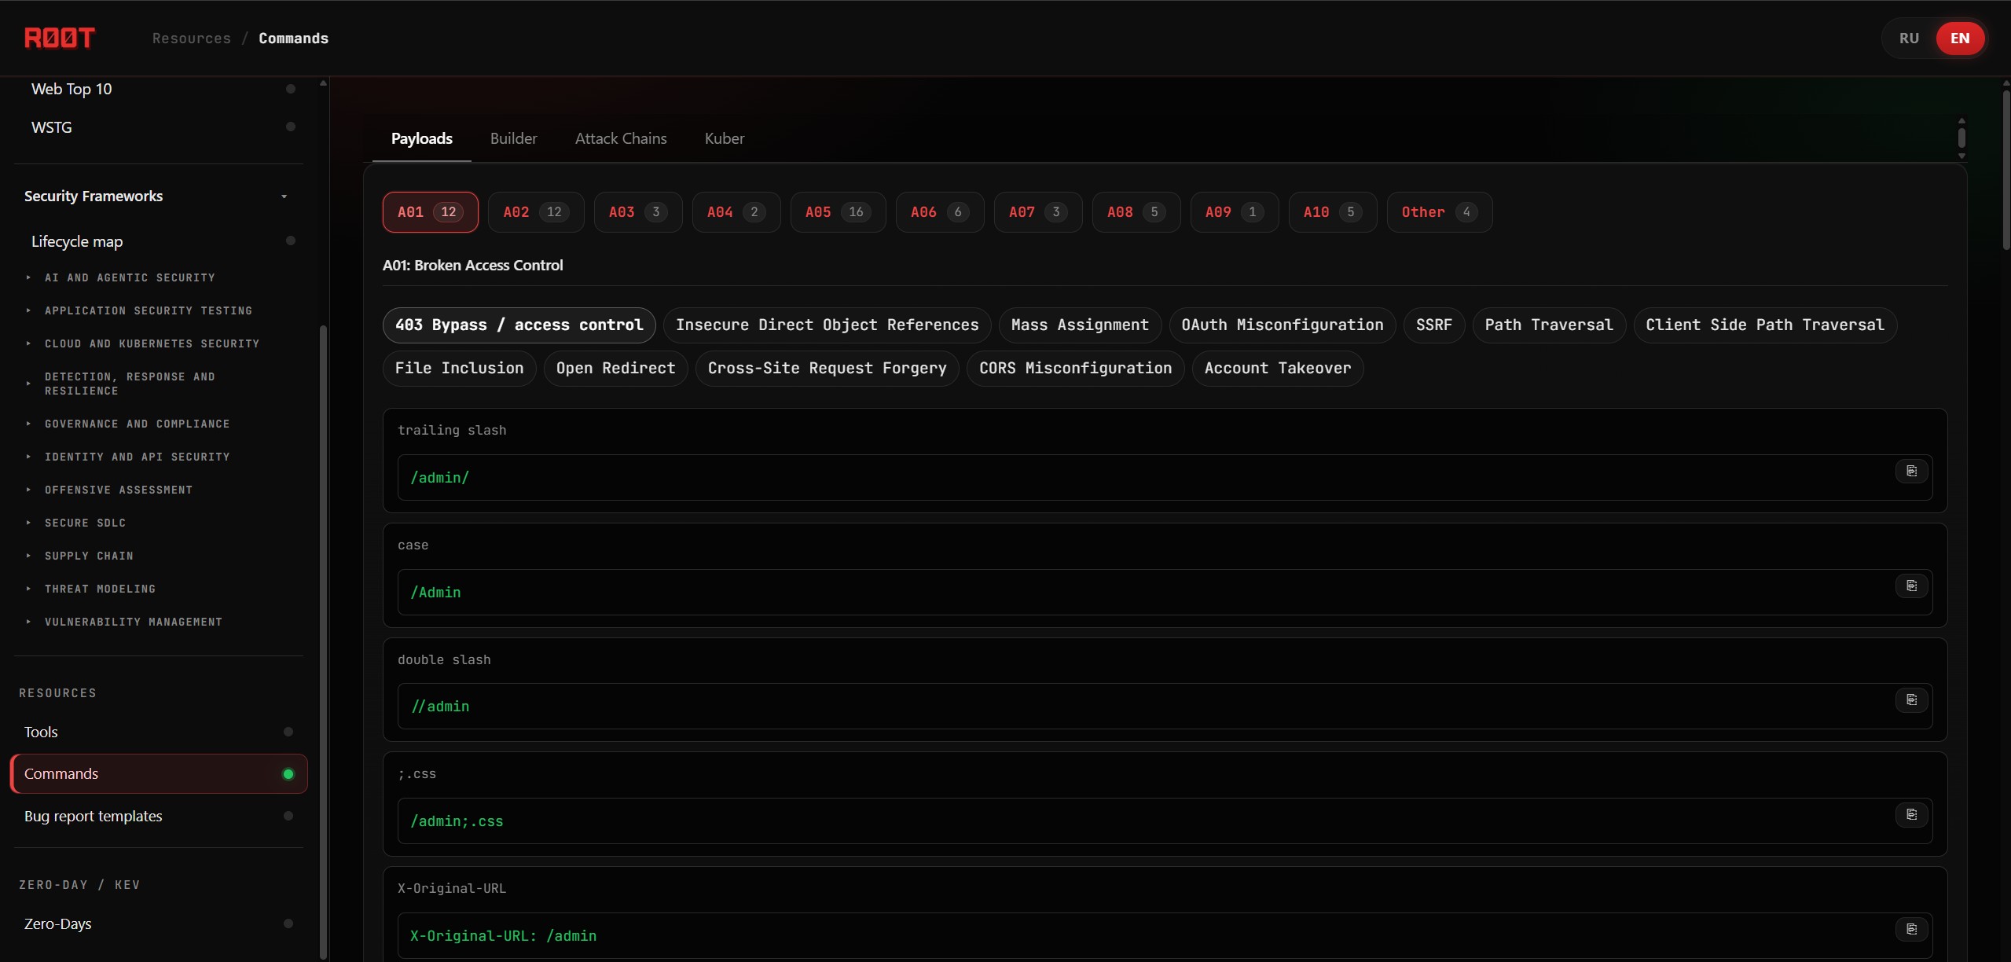Open the Kuber tab

click(x=724, y=138)
